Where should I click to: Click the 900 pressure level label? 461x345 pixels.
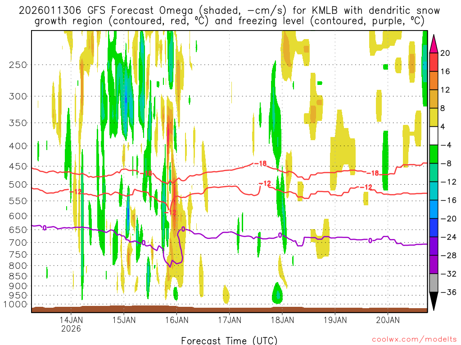click(x=18, y=286)
